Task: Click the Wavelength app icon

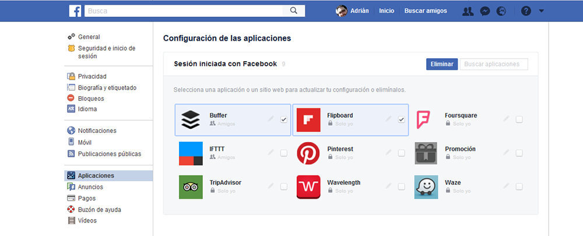Action: 308,187
